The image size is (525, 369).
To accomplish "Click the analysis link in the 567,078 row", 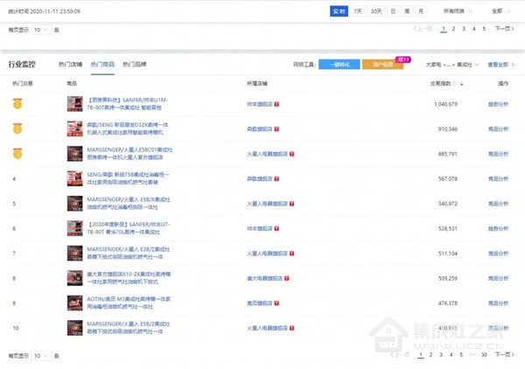I will [x=498, y=178].
